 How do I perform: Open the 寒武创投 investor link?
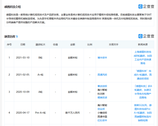coord(102,86)
